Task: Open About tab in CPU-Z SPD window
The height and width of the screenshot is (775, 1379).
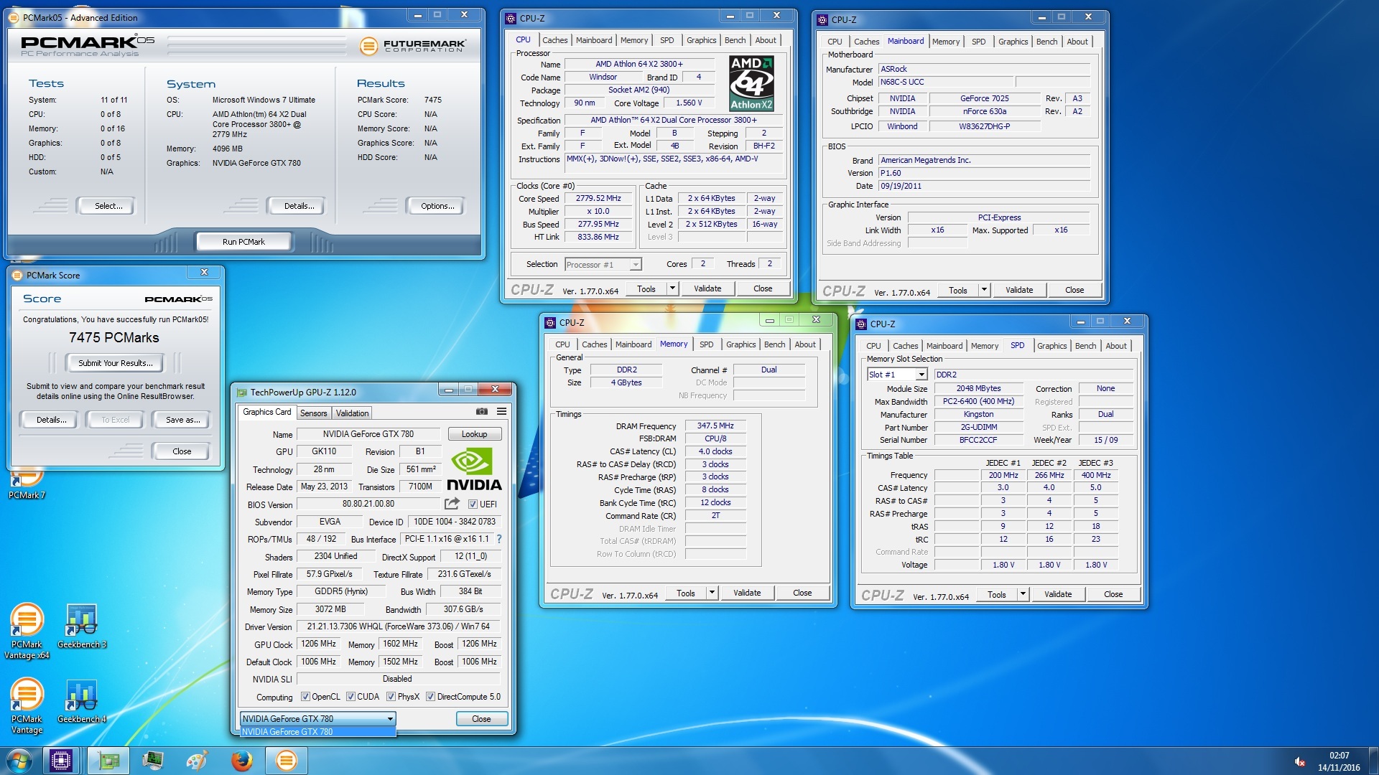Action: (1115, 346)
